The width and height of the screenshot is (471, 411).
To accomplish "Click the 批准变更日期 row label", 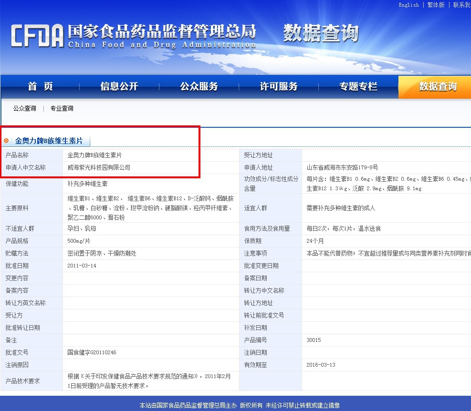I will point(262,266).
